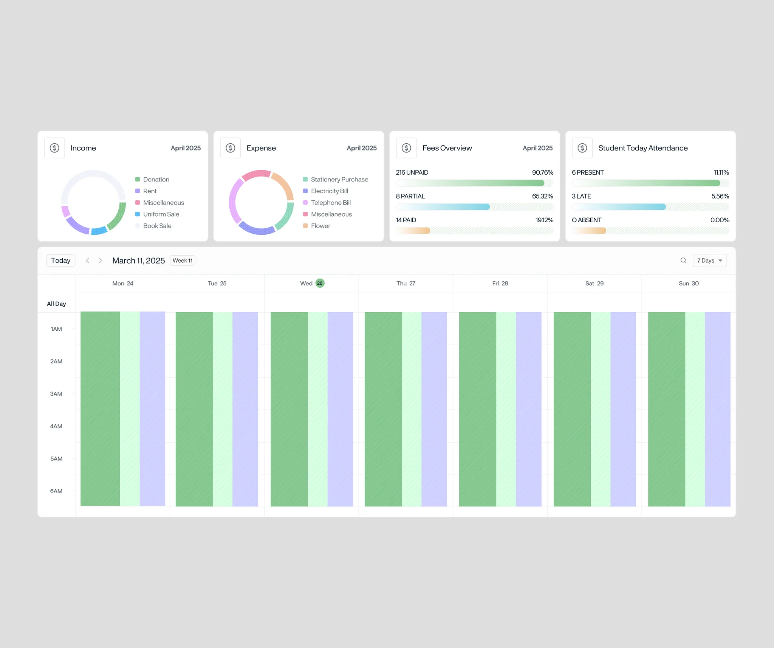Open the 7 Days view dropdown

709,260
